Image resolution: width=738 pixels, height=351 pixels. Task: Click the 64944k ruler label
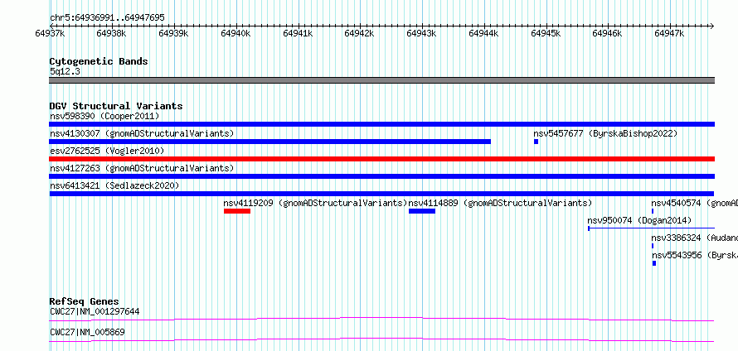483,33
